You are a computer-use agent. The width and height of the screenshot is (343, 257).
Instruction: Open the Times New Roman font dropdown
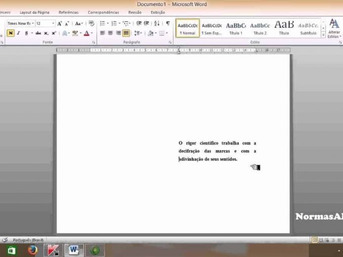(20, 23)
